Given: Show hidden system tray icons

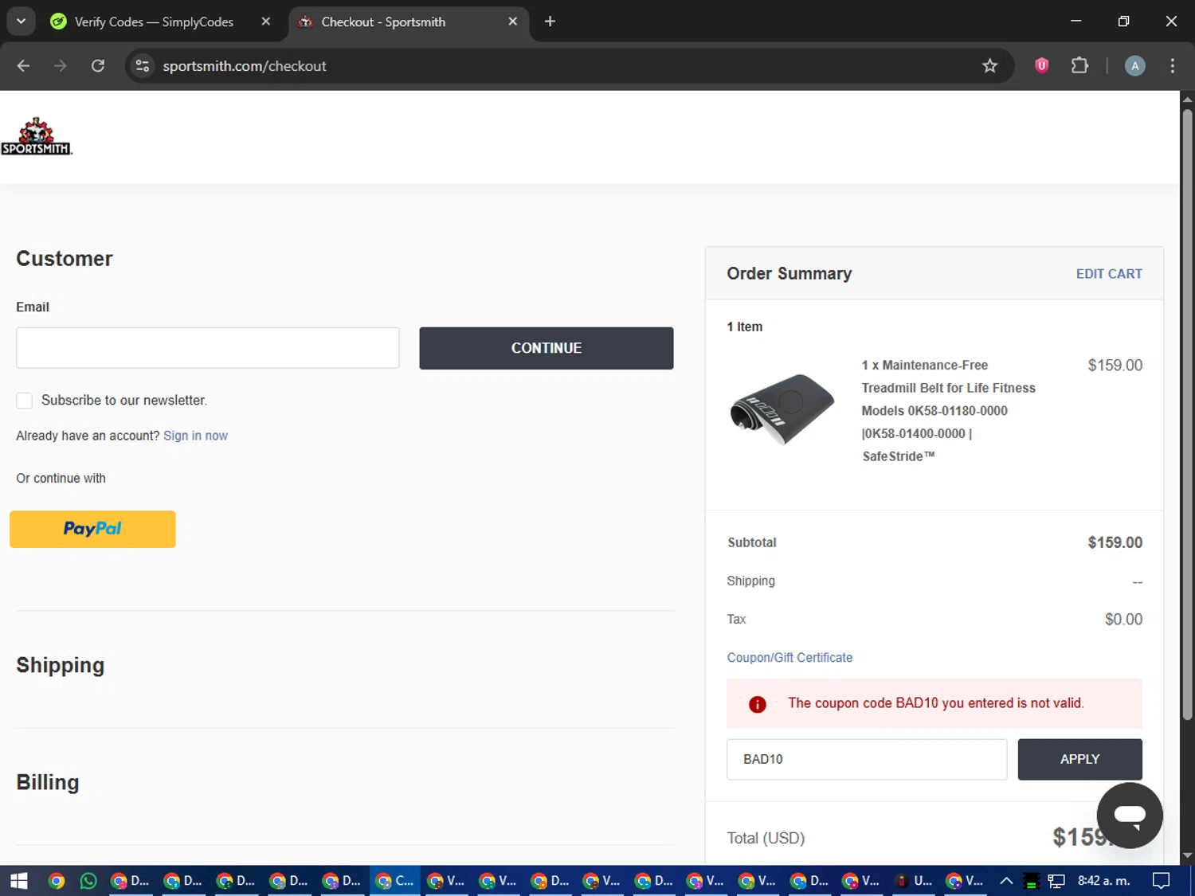Looking at the screenshot, I should click(1006, 881).
